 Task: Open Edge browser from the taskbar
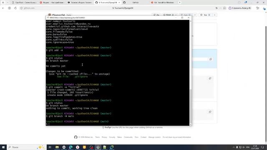click(71, 147)
